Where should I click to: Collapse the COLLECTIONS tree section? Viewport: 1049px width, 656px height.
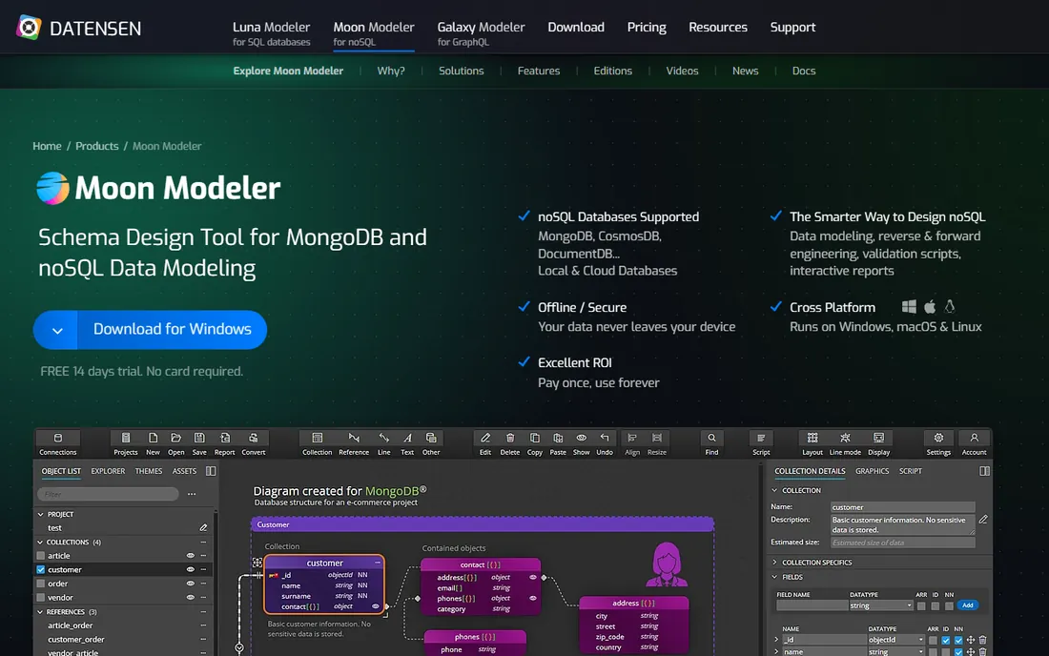click(x=41, y=543)
